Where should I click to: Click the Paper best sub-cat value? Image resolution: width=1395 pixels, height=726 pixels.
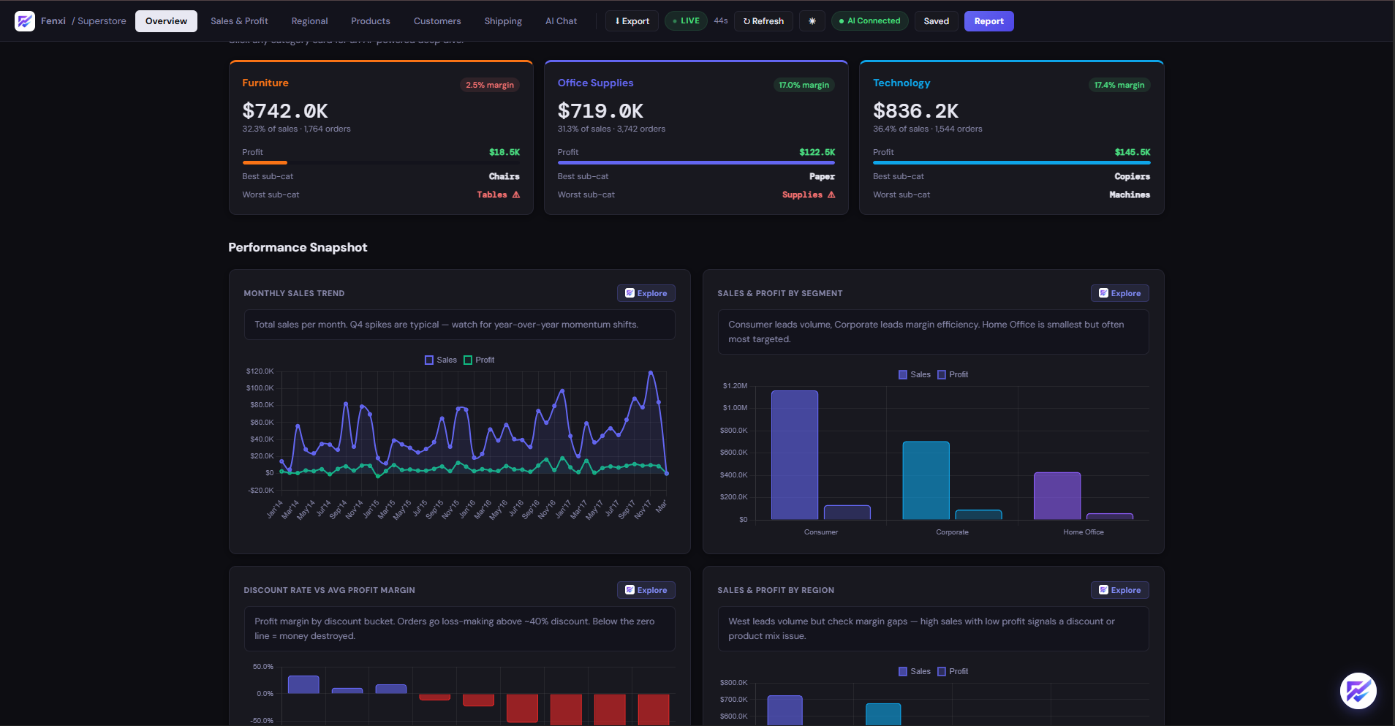point(822,176)
